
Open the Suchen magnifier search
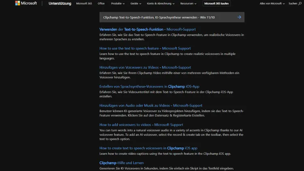click(x=295, y=4)
